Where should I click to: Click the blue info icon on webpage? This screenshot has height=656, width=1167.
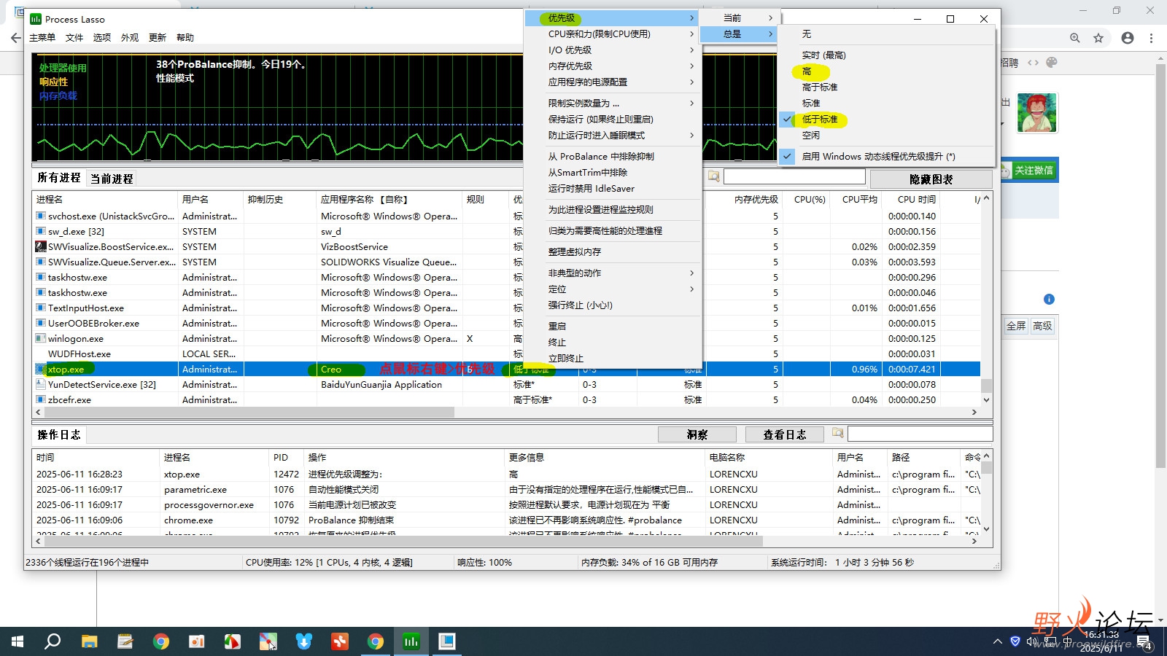[1049, 299]
